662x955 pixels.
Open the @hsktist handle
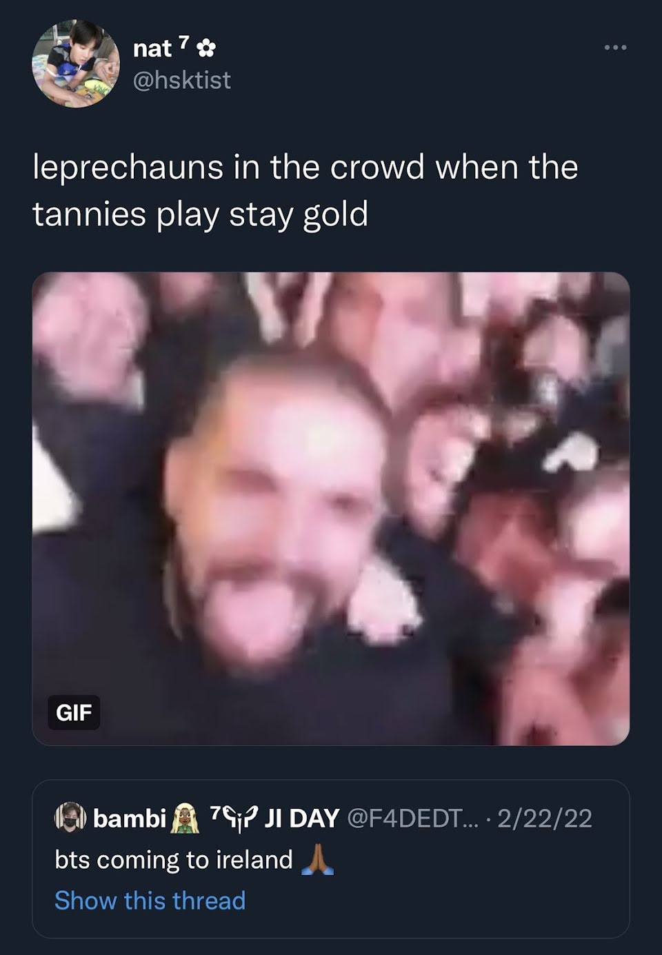tap(181, 81)
